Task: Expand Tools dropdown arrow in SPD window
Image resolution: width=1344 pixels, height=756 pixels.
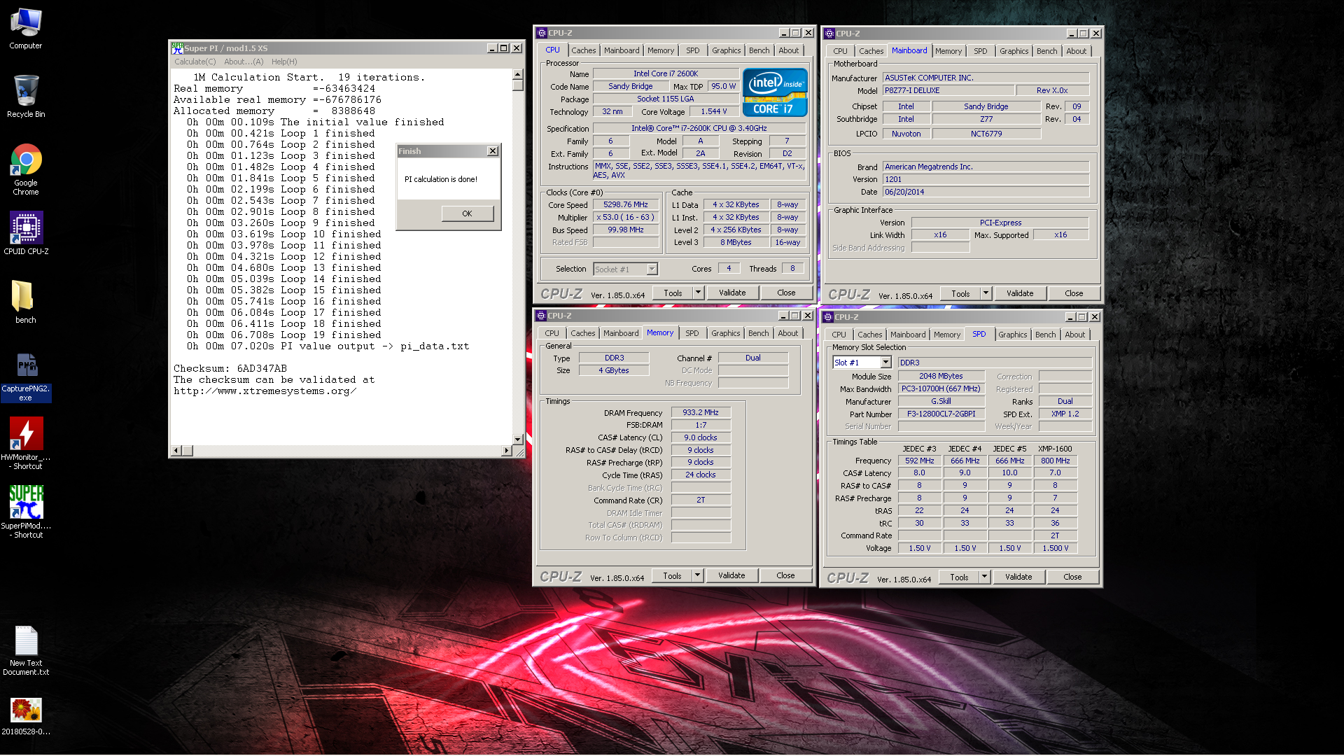Action: (984, 577)
